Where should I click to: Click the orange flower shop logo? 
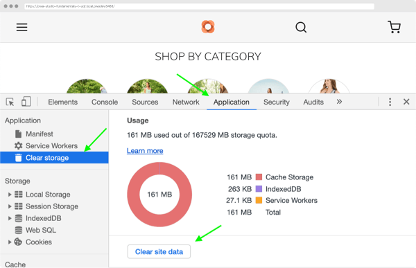pos(208,27)
